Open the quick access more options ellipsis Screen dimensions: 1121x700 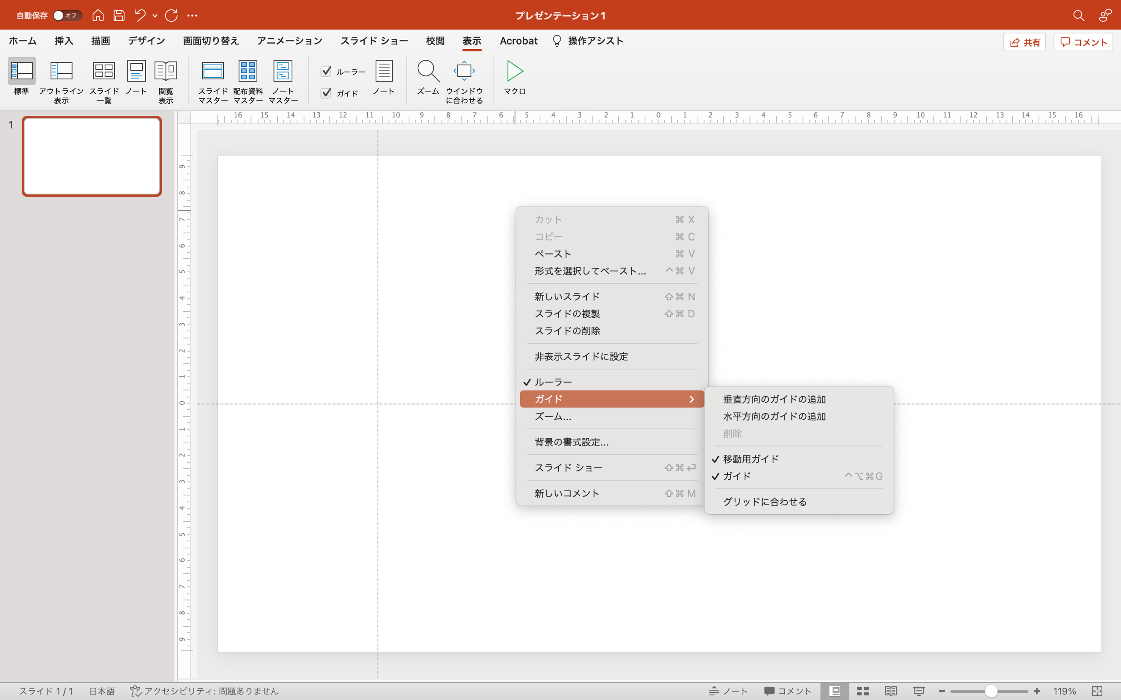coord(192,16)
